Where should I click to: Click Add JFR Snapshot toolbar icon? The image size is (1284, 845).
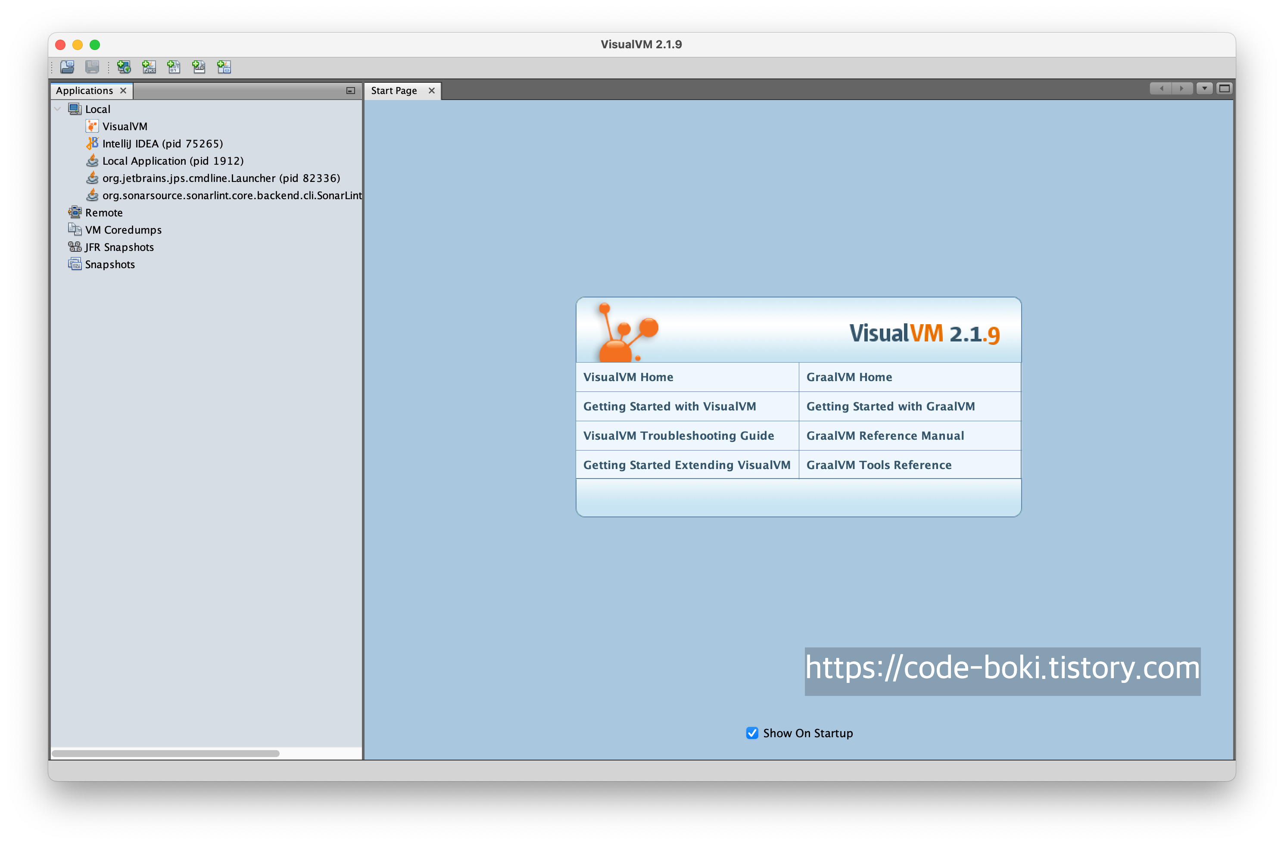click(x=199, y=67)
